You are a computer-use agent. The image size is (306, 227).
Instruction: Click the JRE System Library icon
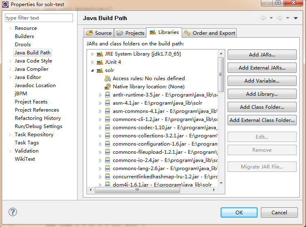100,54
